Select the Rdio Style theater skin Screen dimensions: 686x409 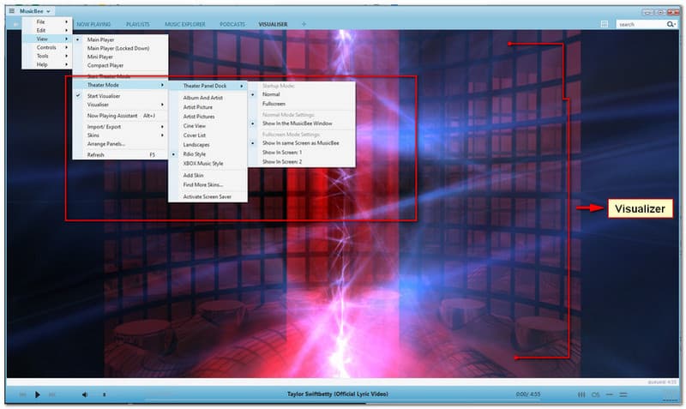click(x=208, y=154)
